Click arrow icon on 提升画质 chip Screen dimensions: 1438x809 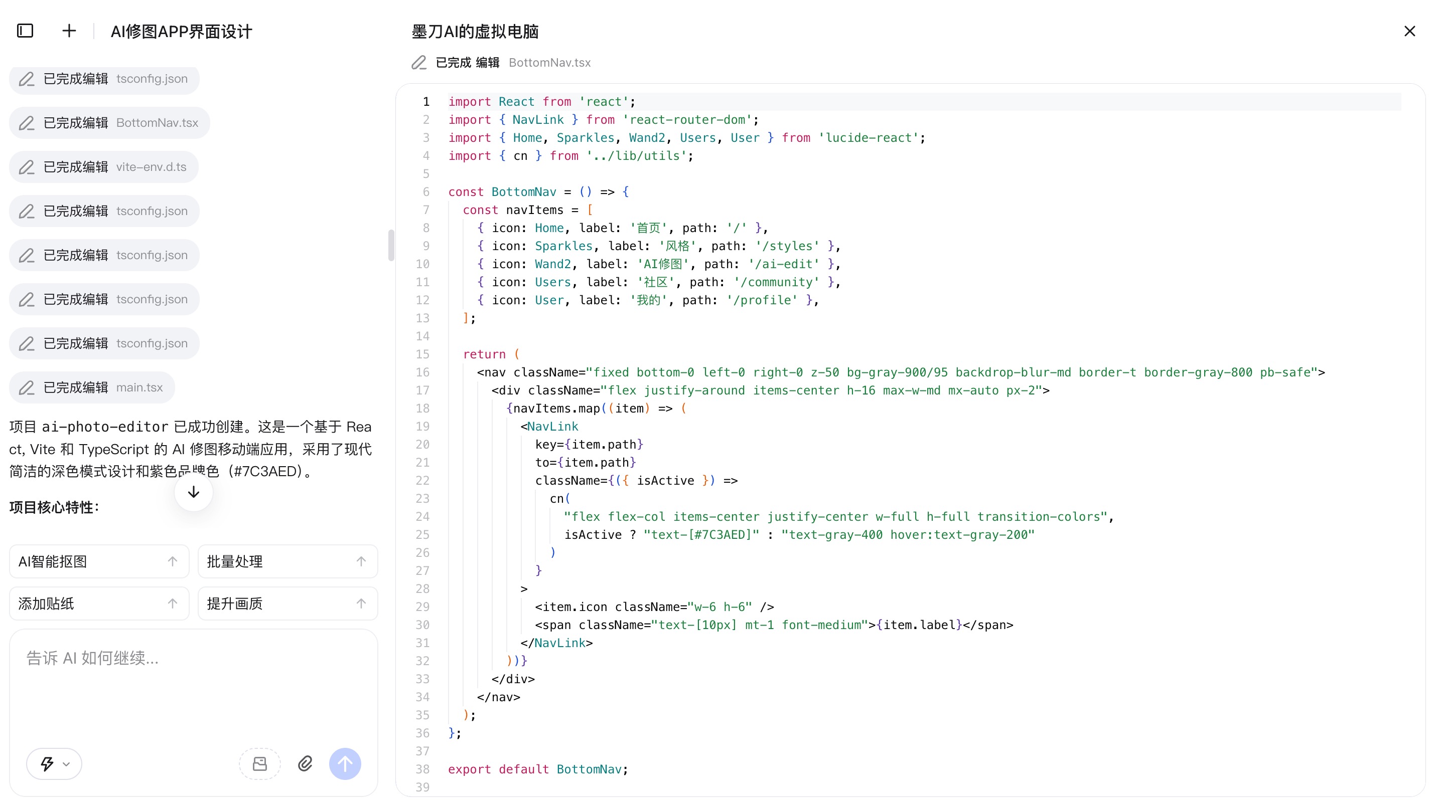pos(361,603)
